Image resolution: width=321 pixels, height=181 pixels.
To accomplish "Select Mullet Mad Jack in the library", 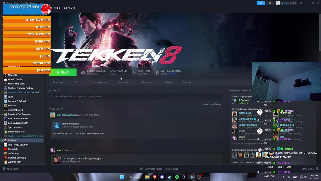I will 16,84.
